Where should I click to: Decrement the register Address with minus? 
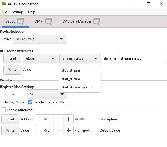(x=59, y=119)
